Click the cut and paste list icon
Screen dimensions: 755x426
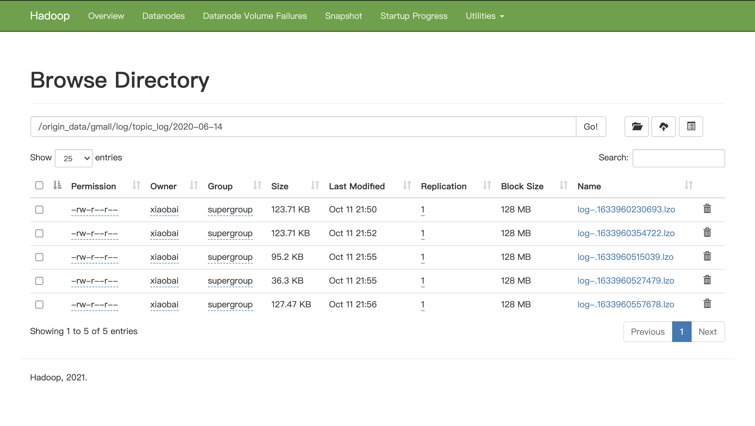pos(691,127)
